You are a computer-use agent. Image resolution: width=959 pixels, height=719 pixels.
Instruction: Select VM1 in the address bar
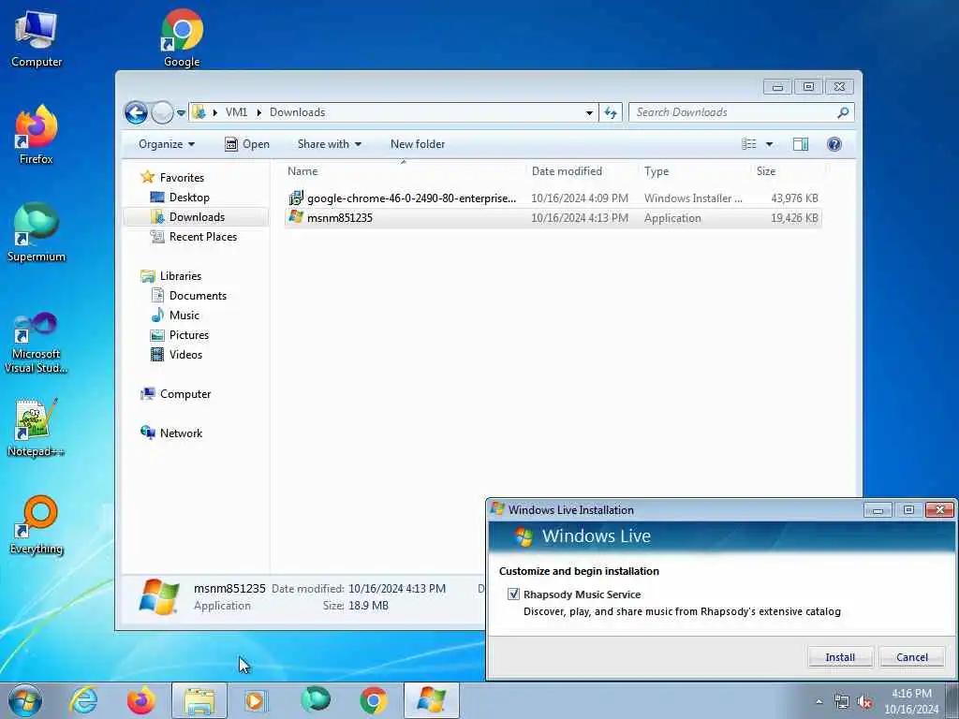click(x=236, y=112)
